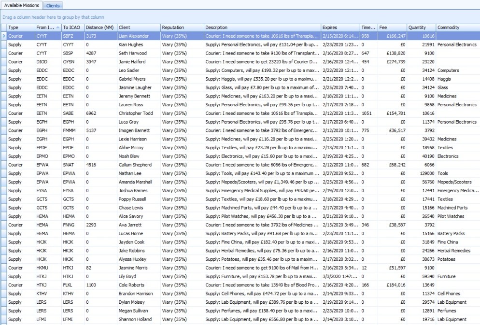Click the £184,016 fee cell
This screenshot has height=325, width=480.
pyautogui.click(x=392, y=285)
